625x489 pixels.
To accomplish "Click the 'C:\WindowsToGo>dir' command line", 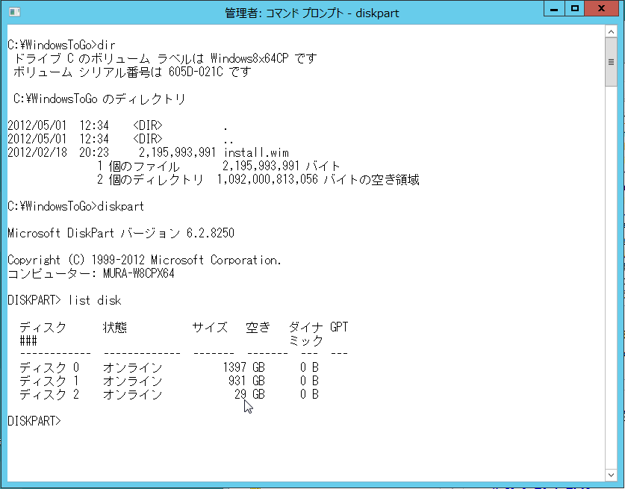I will point(61,45).
